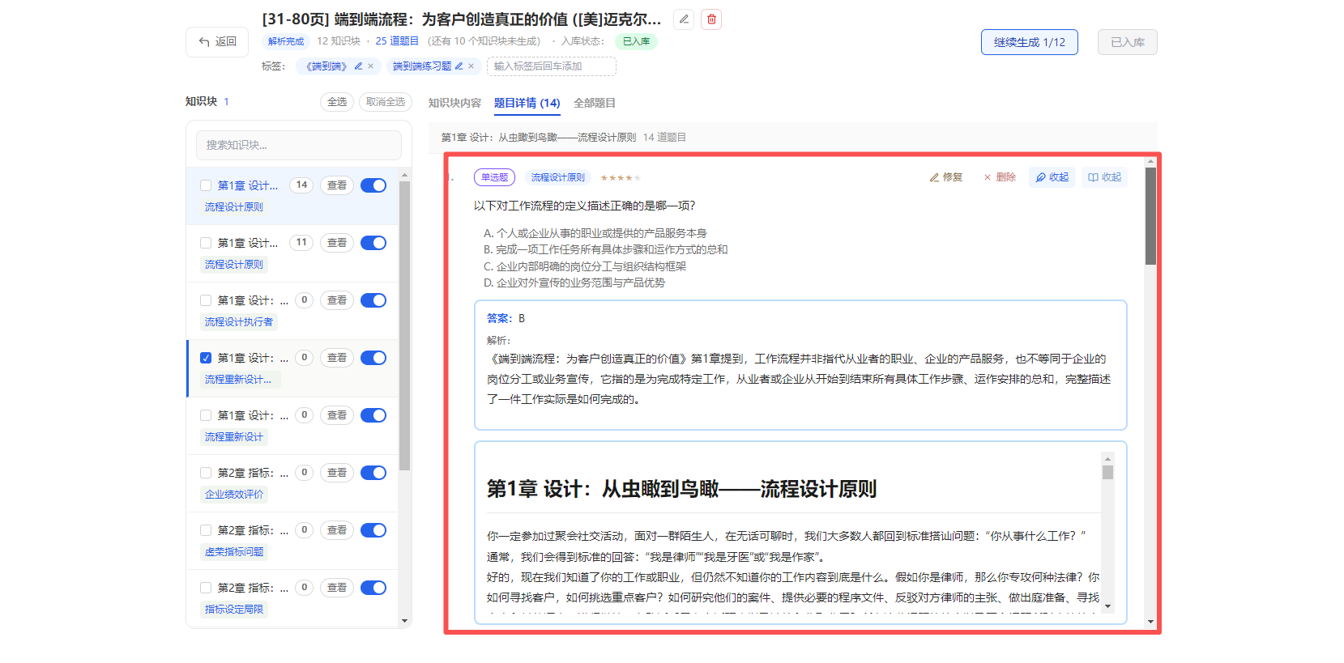The width and height of the screenshot is (1344, 663).
Task: Click the 流程设计执行者 tag label
Action: pos(238,322)
